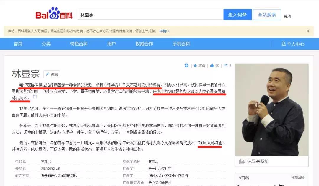Dismiss the disclaimer banner with the × icon
319x186 pixels.
tap(308, 31)
